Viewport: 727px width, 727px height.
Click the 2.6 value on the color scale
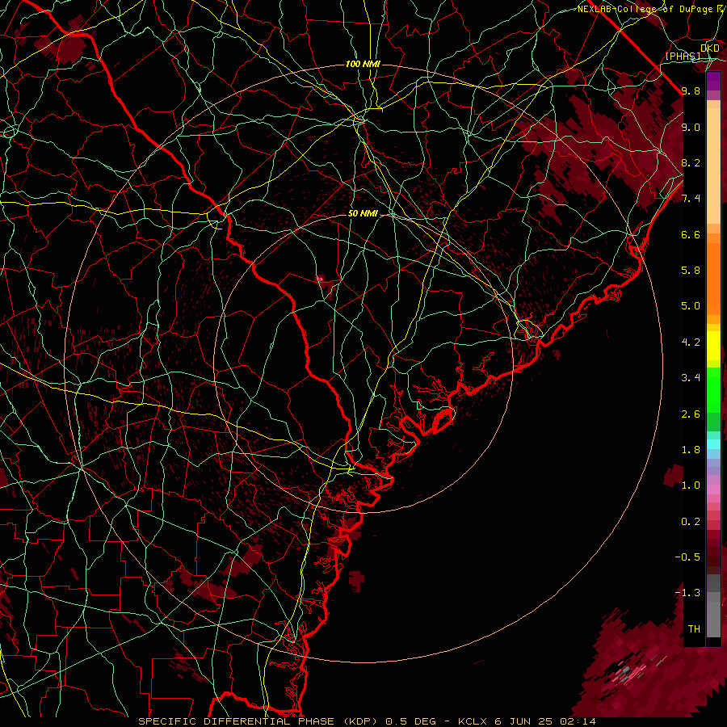click(691, 414)
